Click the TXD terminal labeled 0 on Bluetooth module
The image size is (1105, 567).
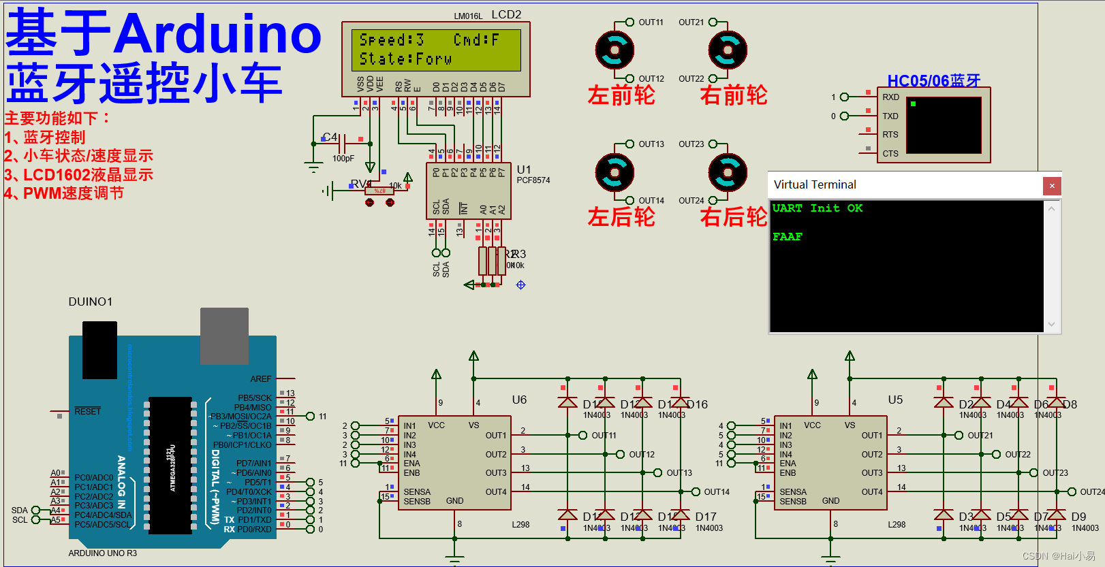tap(844, 116)
